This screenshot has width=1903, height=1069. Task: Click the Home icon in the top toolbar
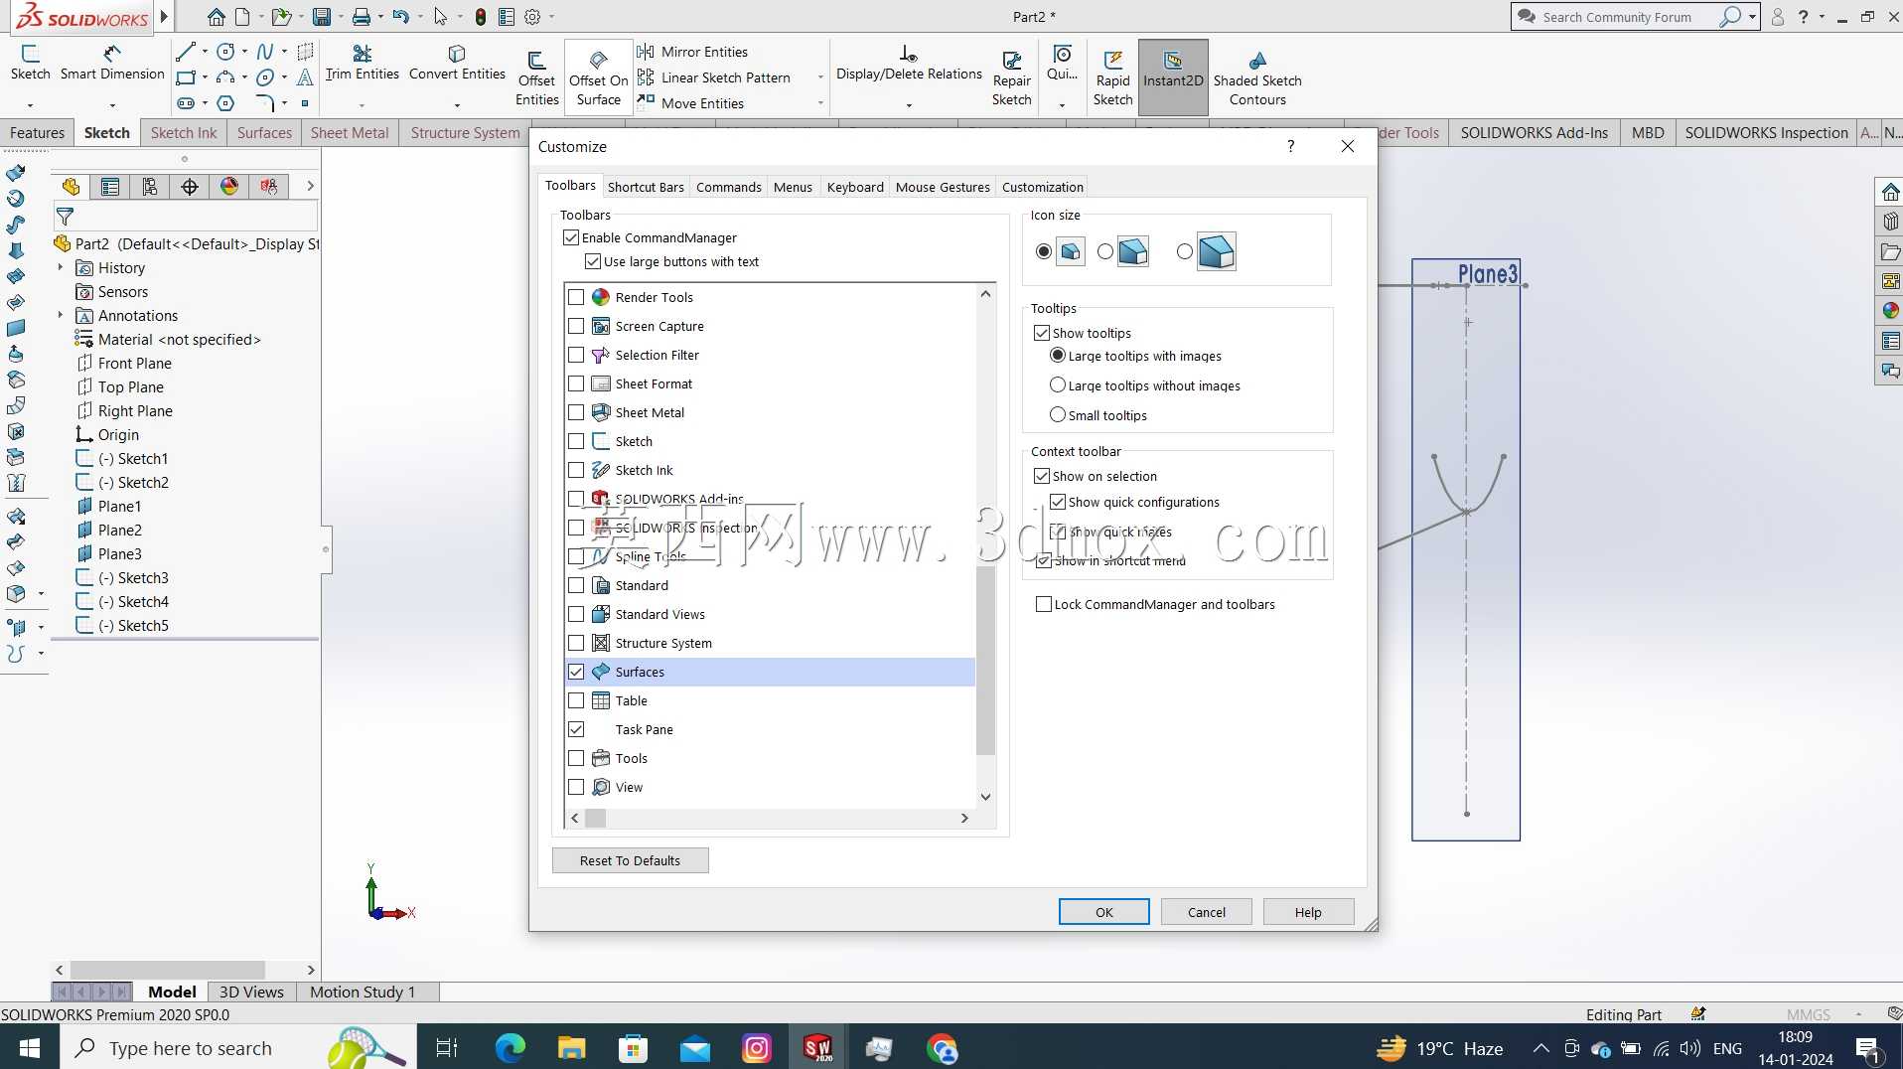coord(216,17)
